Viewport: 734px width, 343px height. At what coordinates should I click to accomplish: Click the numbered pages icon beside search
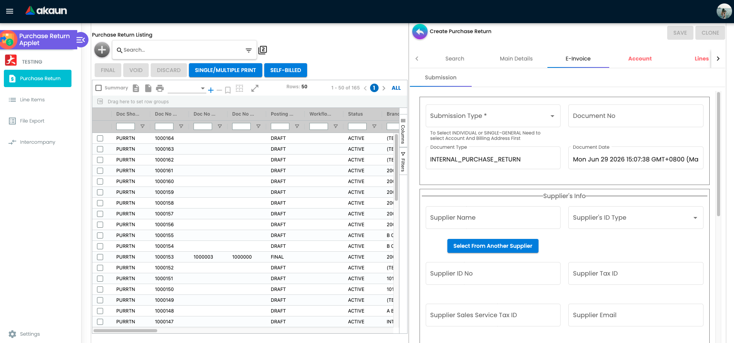[263, 50]
